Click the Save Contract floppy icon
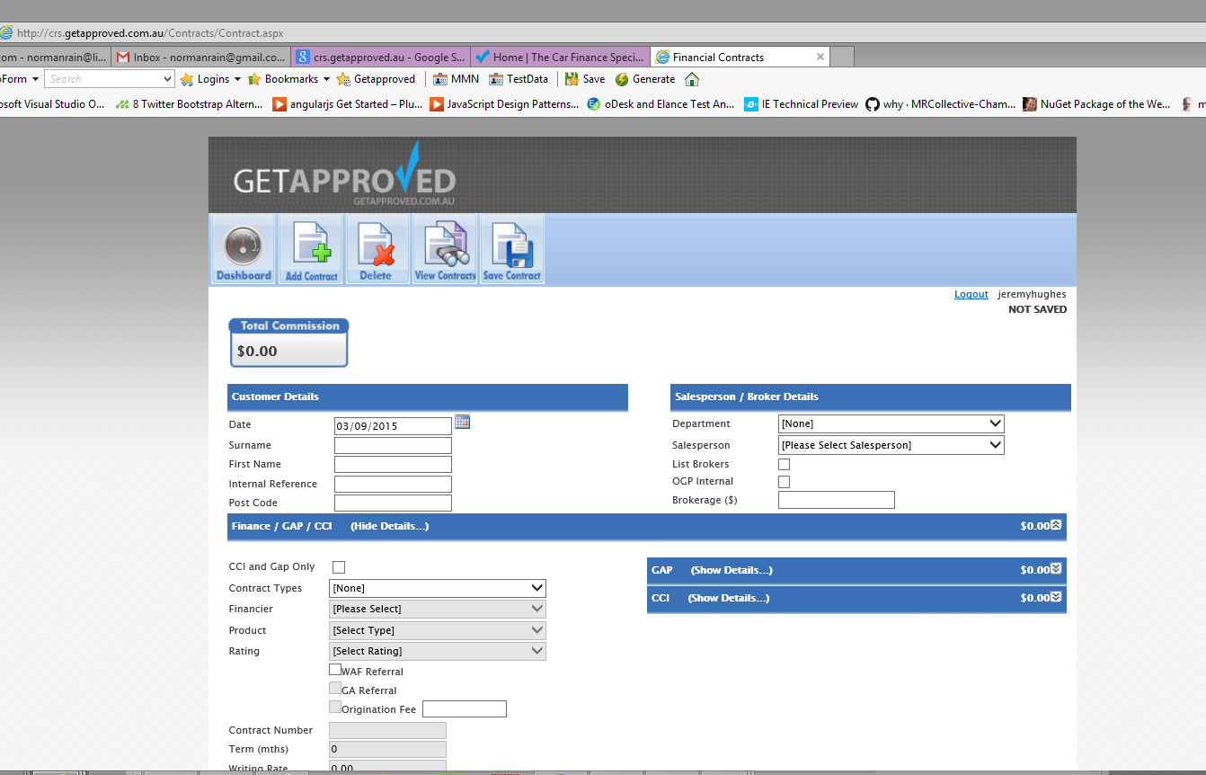This screenshot has width=1206, height=775. (511, 249)
